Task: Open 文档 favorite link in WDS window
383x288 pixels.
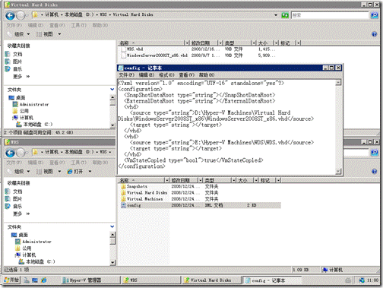Action: 14,191
